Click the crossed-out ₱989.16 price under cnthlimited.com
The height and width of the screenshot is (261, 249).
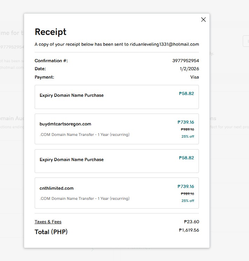pos(187,194)
